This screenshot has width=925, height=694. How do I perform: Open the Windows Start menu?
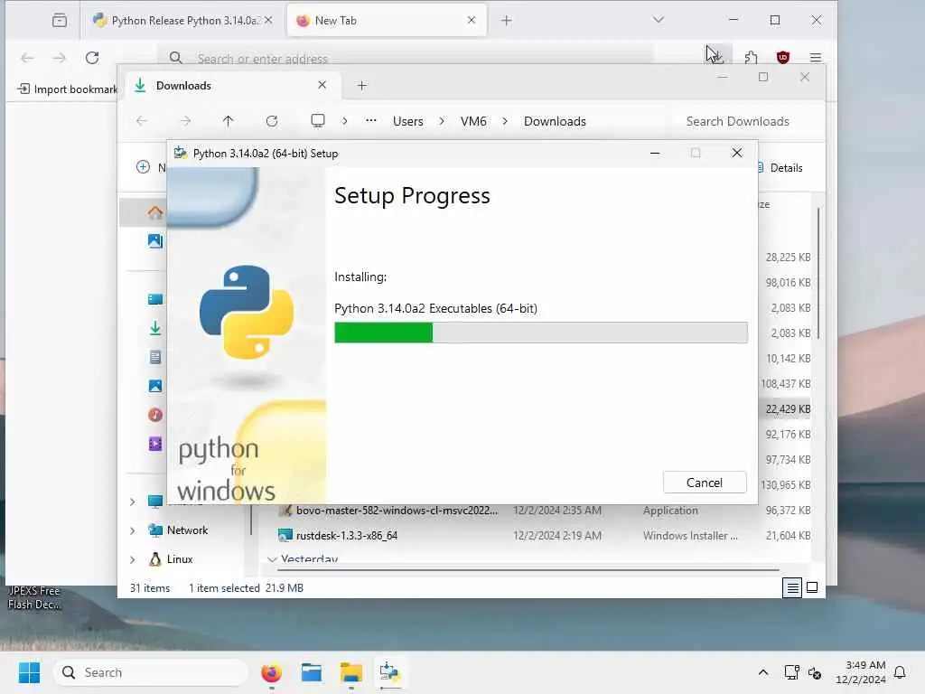tap(29, 672)
